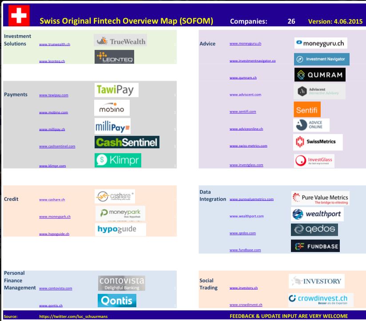Image resolution: width=366 pixels, height=321 pixels.
Task: Open the Contovista Delightful Banking logo
Action: [x=122, y=283]
